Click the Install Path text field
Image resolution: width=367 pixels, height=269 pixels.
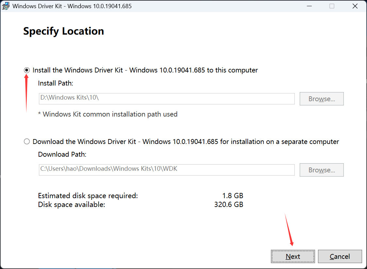point(167,99)
